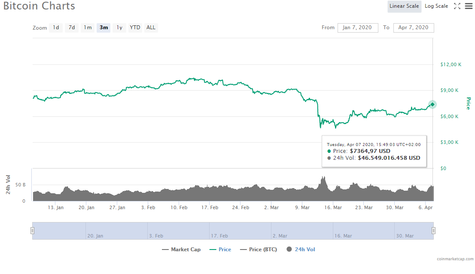Edit the From date field

pyautogui.click(x=357, y=27)
